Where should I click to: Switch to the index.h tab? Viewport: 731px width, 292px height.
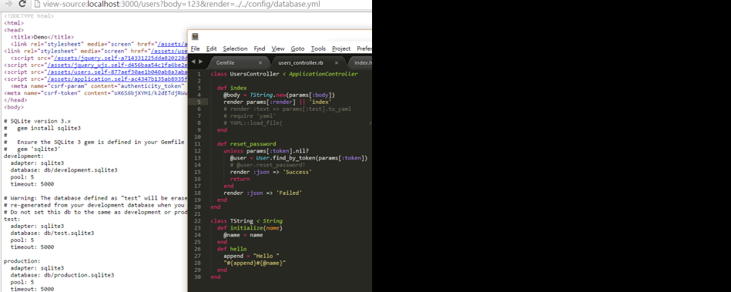click(363, 62)
